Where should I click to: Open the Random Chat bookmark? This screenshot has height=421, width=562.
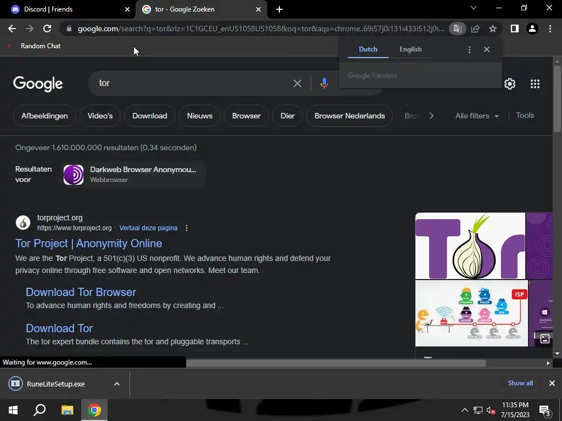[x=35, y=46]
